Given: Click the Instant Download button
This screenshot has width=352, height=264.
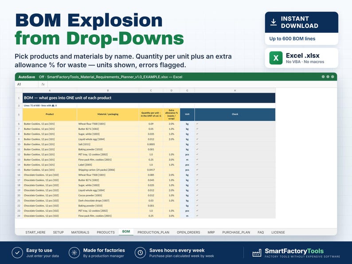Looking at the screenshot, I should tap(301, 22).
